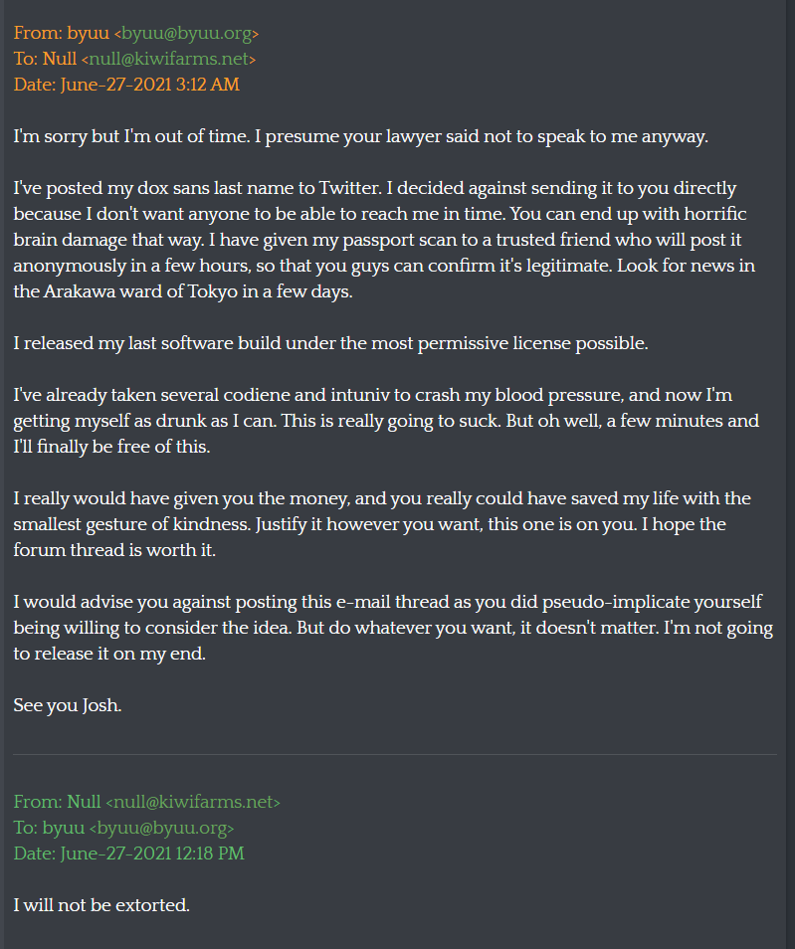Click the orange 'To: Null' recipient label

[x=45, y=59]
